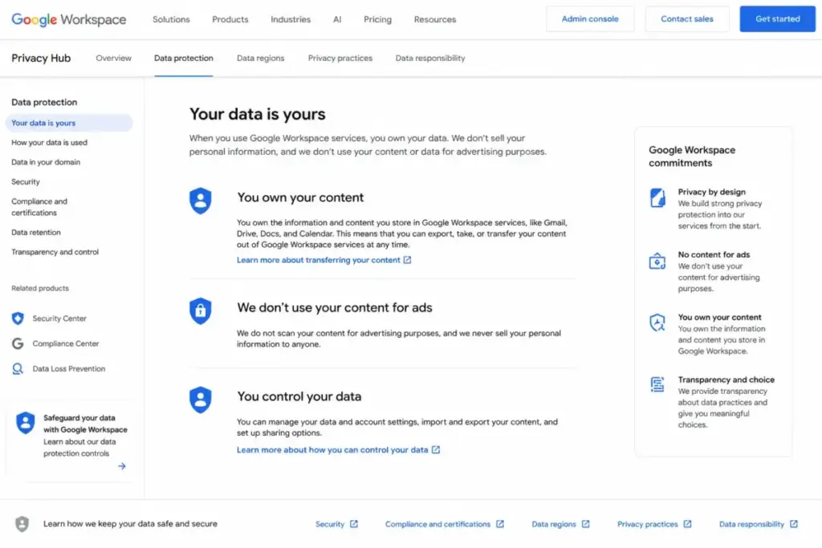This screenshot has width=822, height=548.
Task: Open the Resources menu
Action: tap(435, 19)
